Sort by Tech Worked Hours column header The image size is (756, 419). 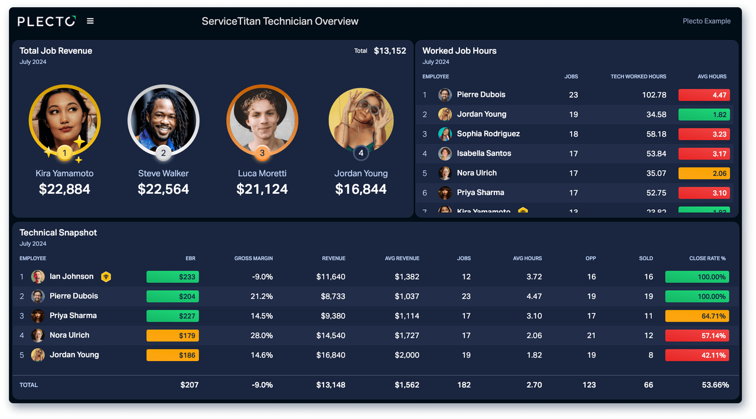pos(638,76)
